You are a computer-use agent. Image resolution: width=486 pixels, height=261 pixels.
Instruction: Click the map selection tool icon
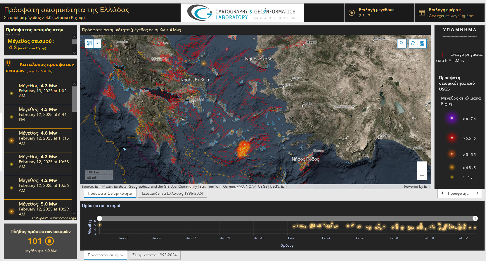tap(89, 43)
